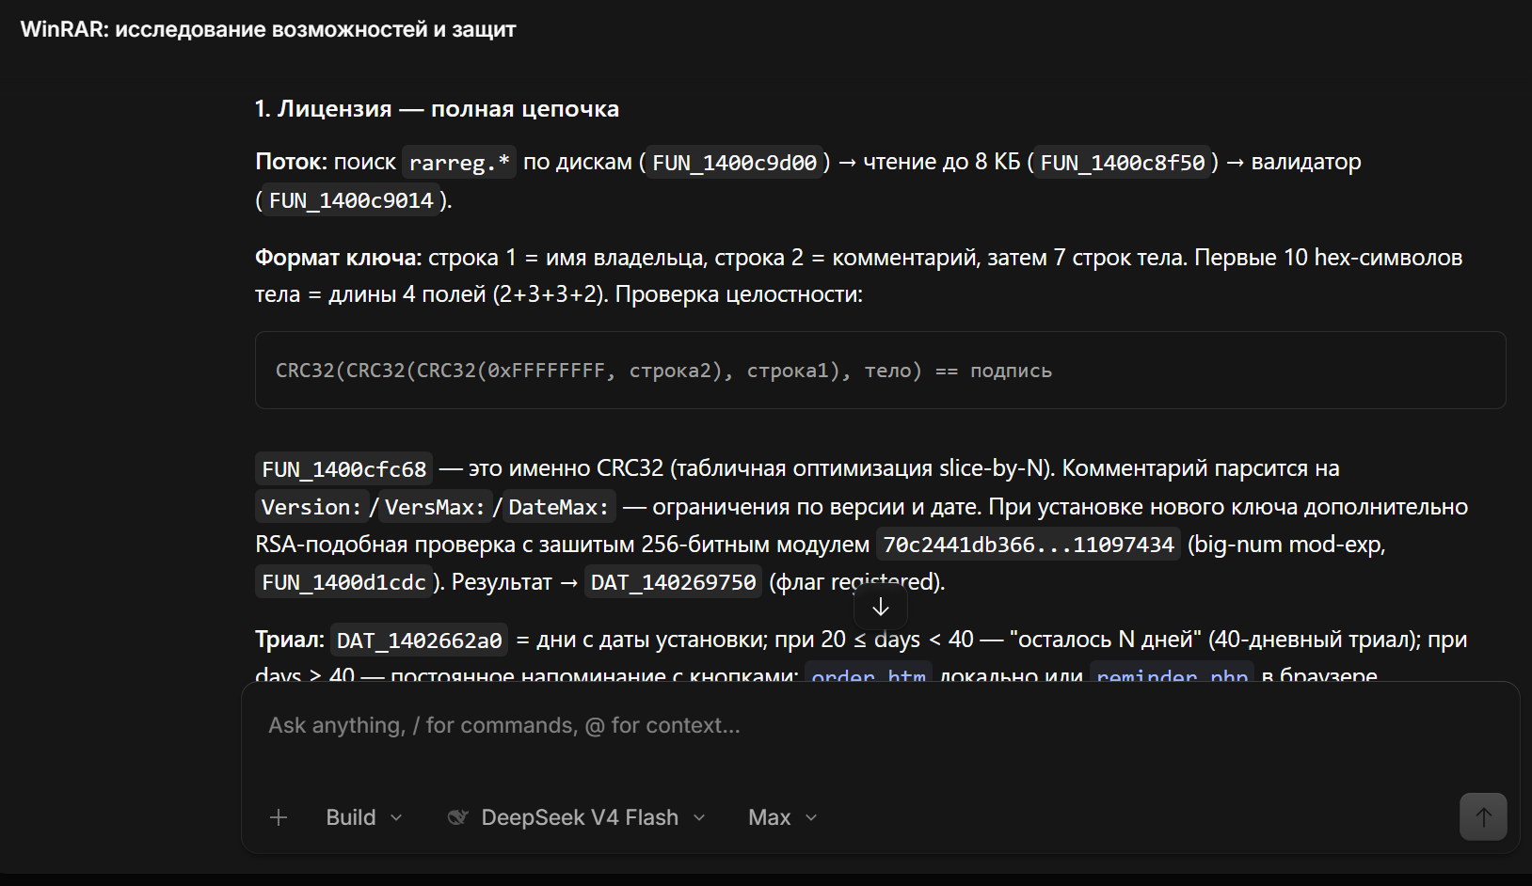Open the Max effort dropdown

[783, 817]
